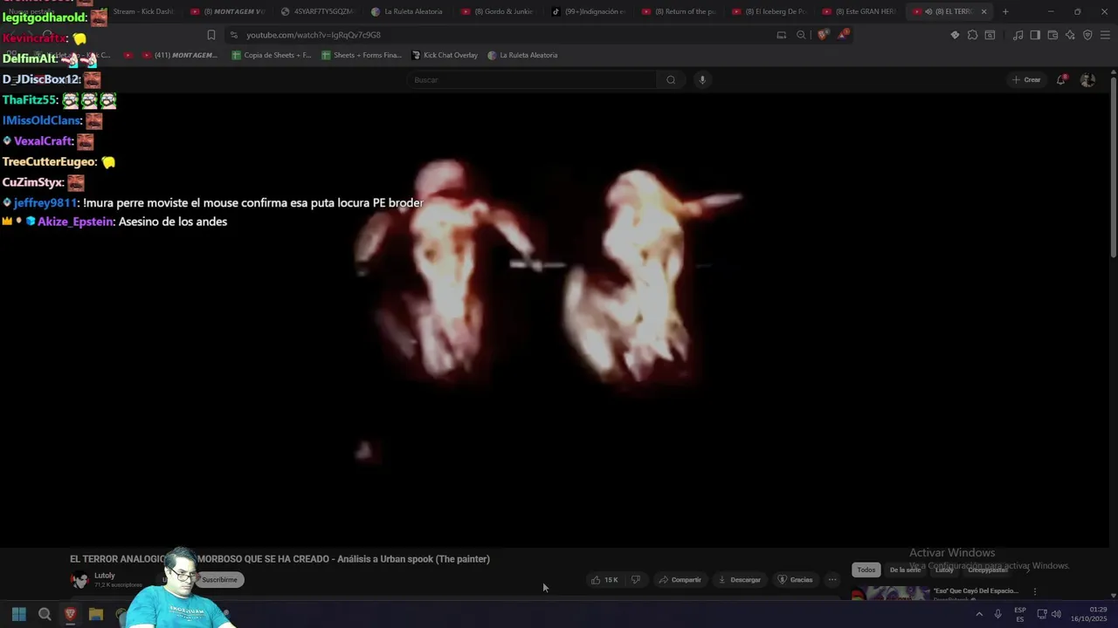Viewport: 1118px width, 628px height.
Task: Like the video with thumbs up 15 K
Action: pyautogui.click(x=604, y=580)
